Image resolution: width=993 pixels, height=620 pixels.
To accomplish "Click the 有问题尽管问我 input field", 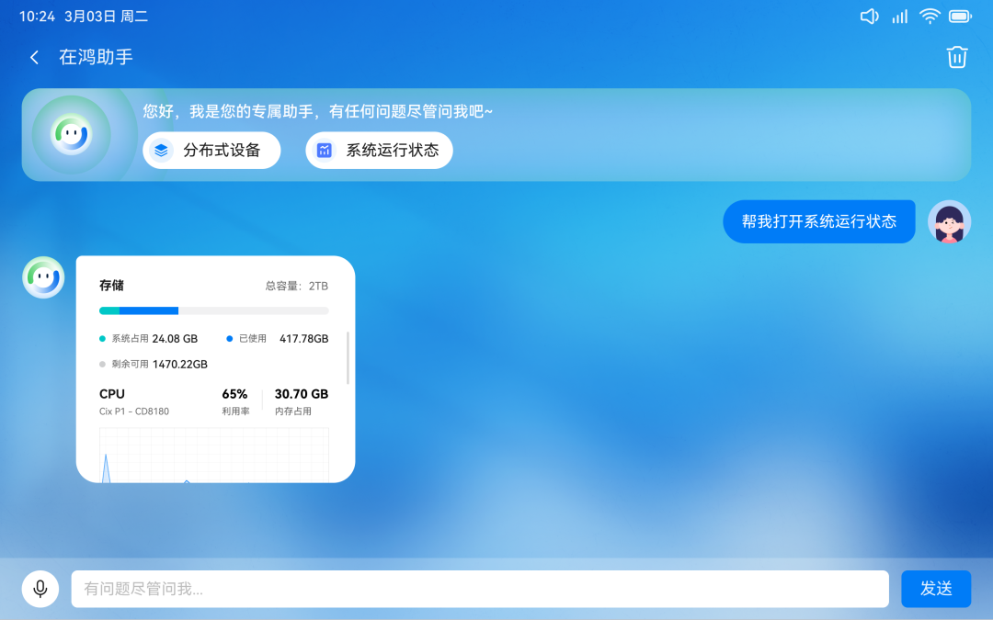I will point(480,589).
